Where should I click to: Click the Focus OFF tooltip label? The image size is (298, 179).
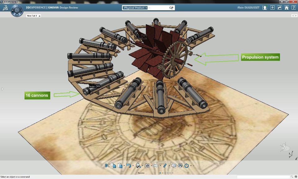point(94,86)
